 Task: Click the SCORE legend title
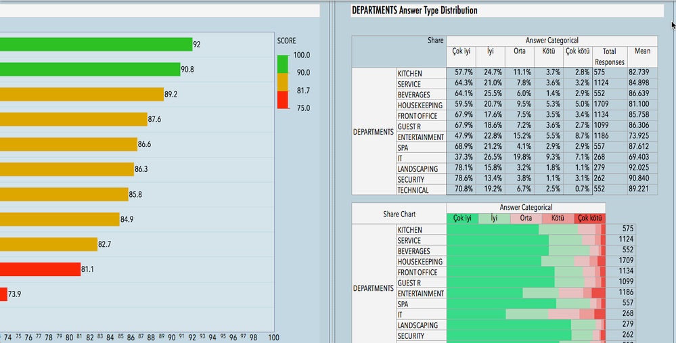[x=287, y=41]
